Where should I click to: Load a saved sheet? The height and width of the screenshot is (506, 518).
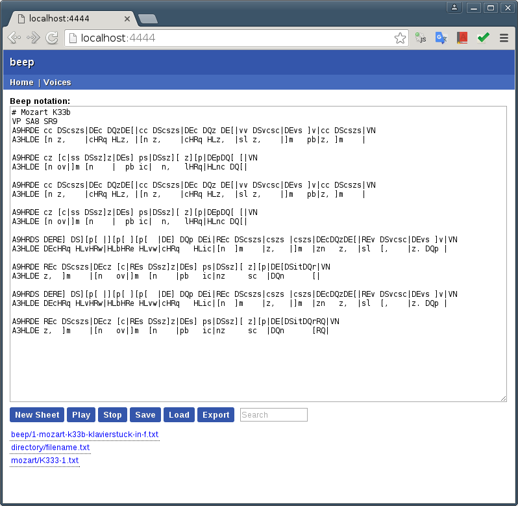(x=179, y=415)
